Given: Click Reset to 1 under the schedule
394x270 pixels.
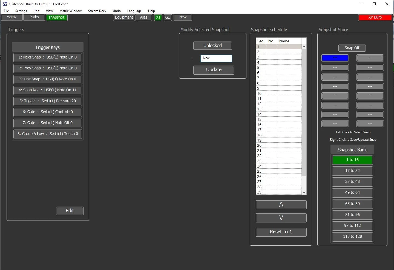Looking at the screenshot, I should click(281, 232).
